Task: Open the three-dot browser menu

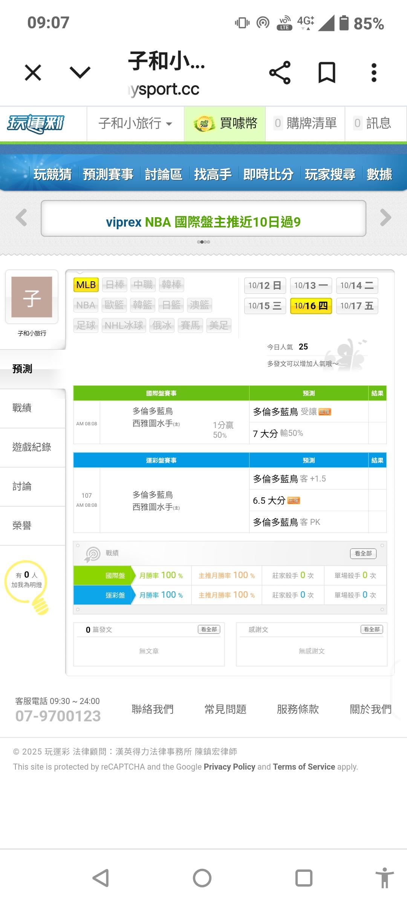Action: point(373,72)
